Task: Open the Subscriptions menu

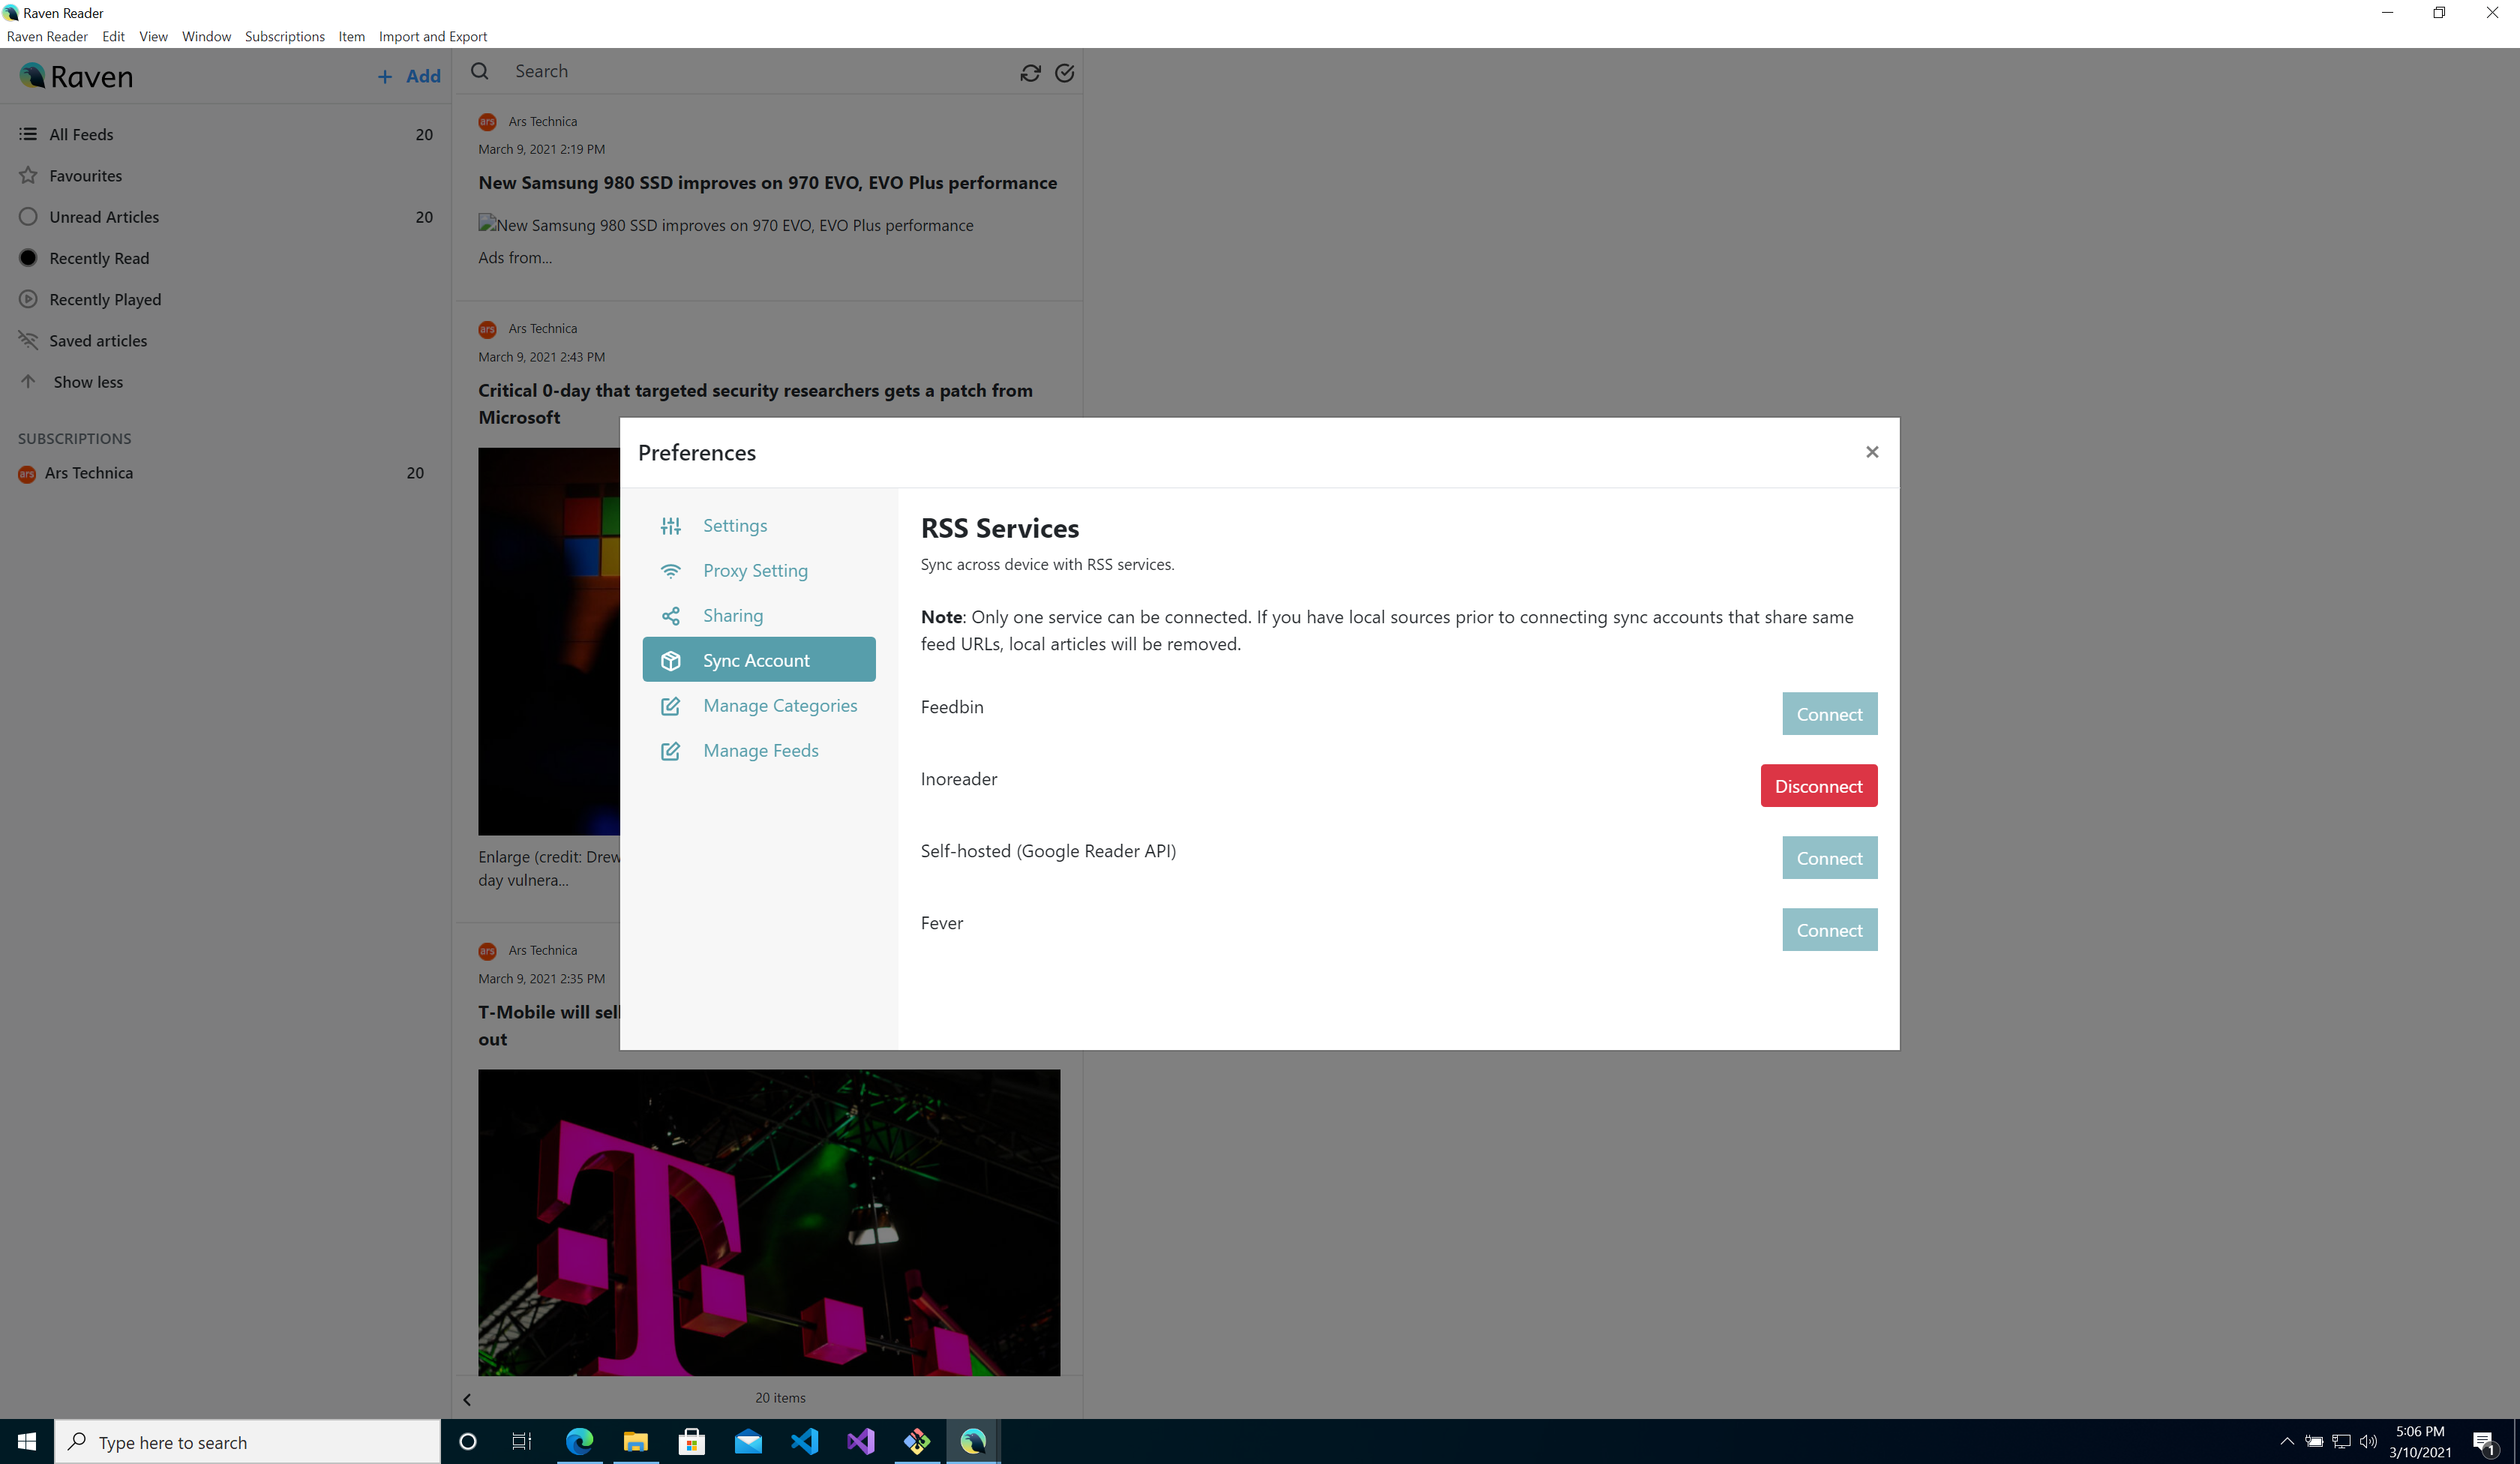Action: coord(285,36)
